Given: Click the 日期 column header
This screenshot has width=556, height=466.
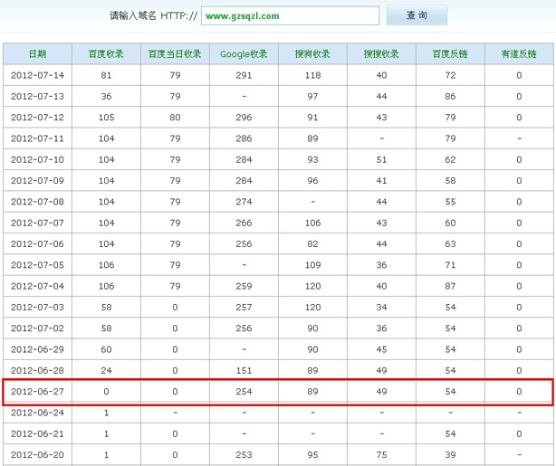Looking at the screenshot, I should 37,54.
